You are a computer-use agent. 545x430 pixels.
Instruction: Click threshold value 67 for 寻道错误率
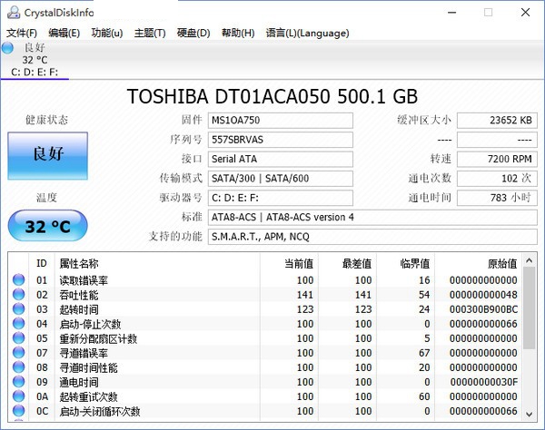[424, 353]
